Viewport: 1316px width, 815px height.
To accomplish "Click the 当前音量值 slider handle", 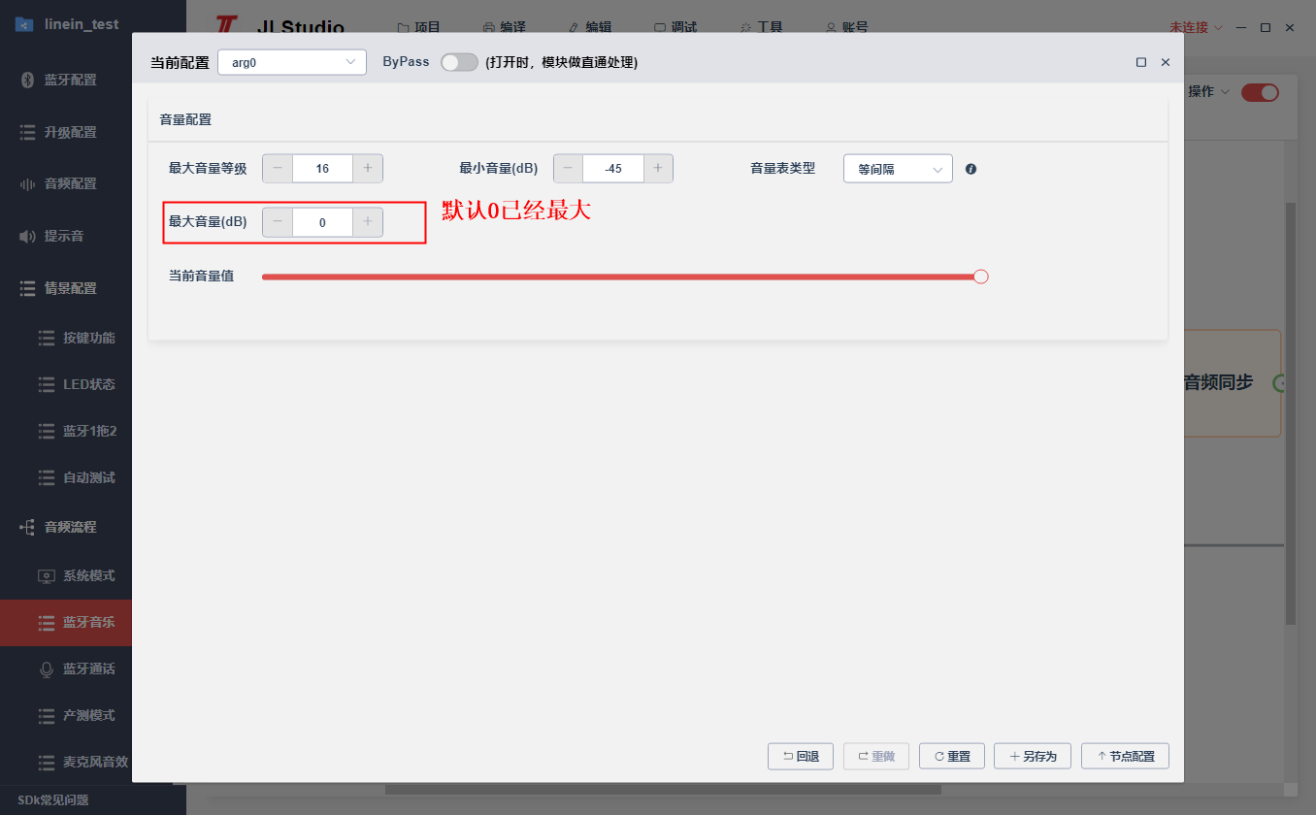I will point(980,277).
